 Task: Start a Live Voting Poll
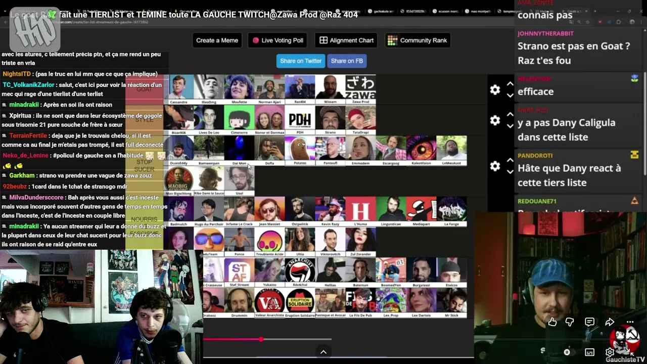pos(278,40)
